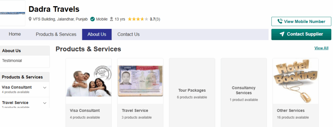Click the phone icon in View Mobile Number
The width and height of the screenshot is (333, 127).
point(280,21)
